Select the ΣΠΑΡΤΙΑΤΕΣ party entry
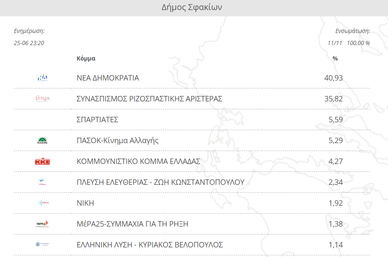The height and width of the screenshot is (257, 388). 96,119
